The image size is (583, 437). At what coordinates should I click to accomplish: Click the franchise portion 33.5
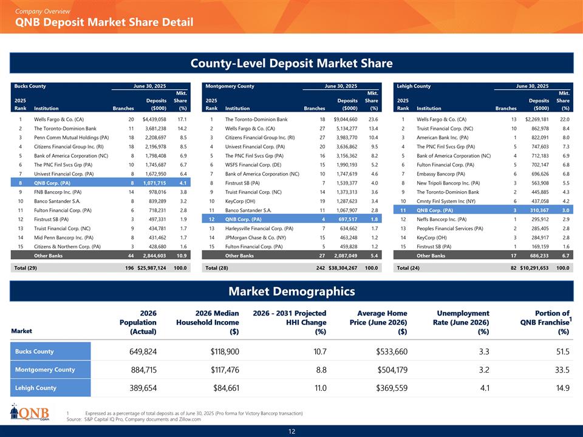pyautogui.click(x=562, y=370)
